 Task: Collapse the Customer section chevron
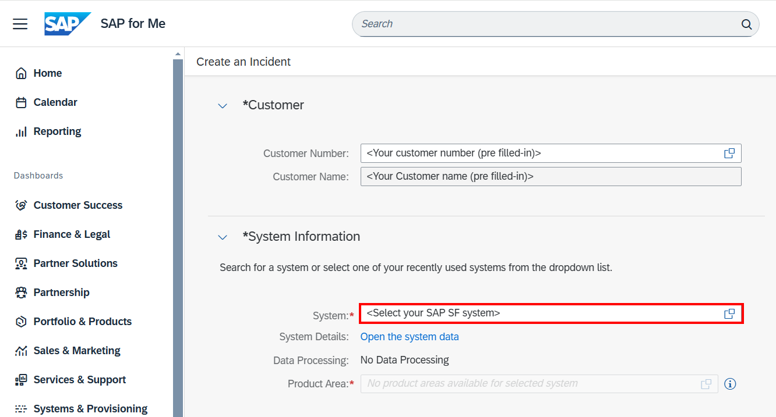pos(222,106)
